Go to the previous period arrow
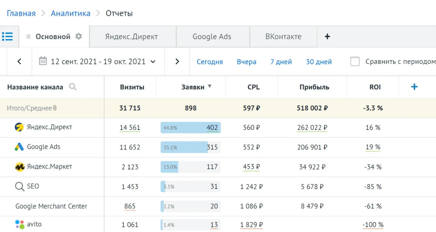 click(19, 61)
